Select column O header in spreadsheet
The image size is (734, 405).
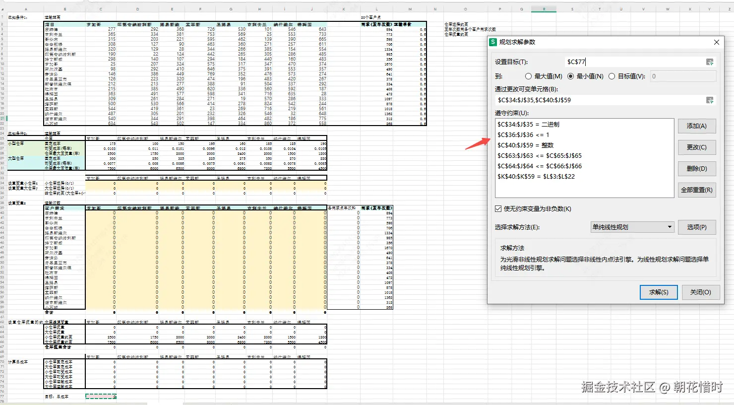click(465, 9)
